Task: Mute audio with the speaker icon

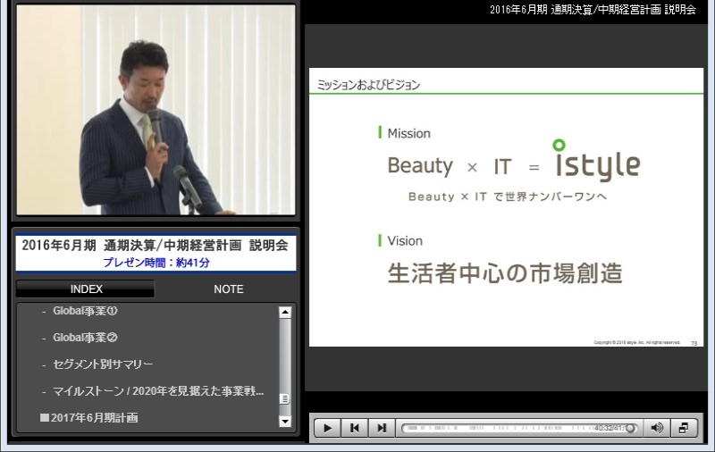Action: tap(657, 428)
